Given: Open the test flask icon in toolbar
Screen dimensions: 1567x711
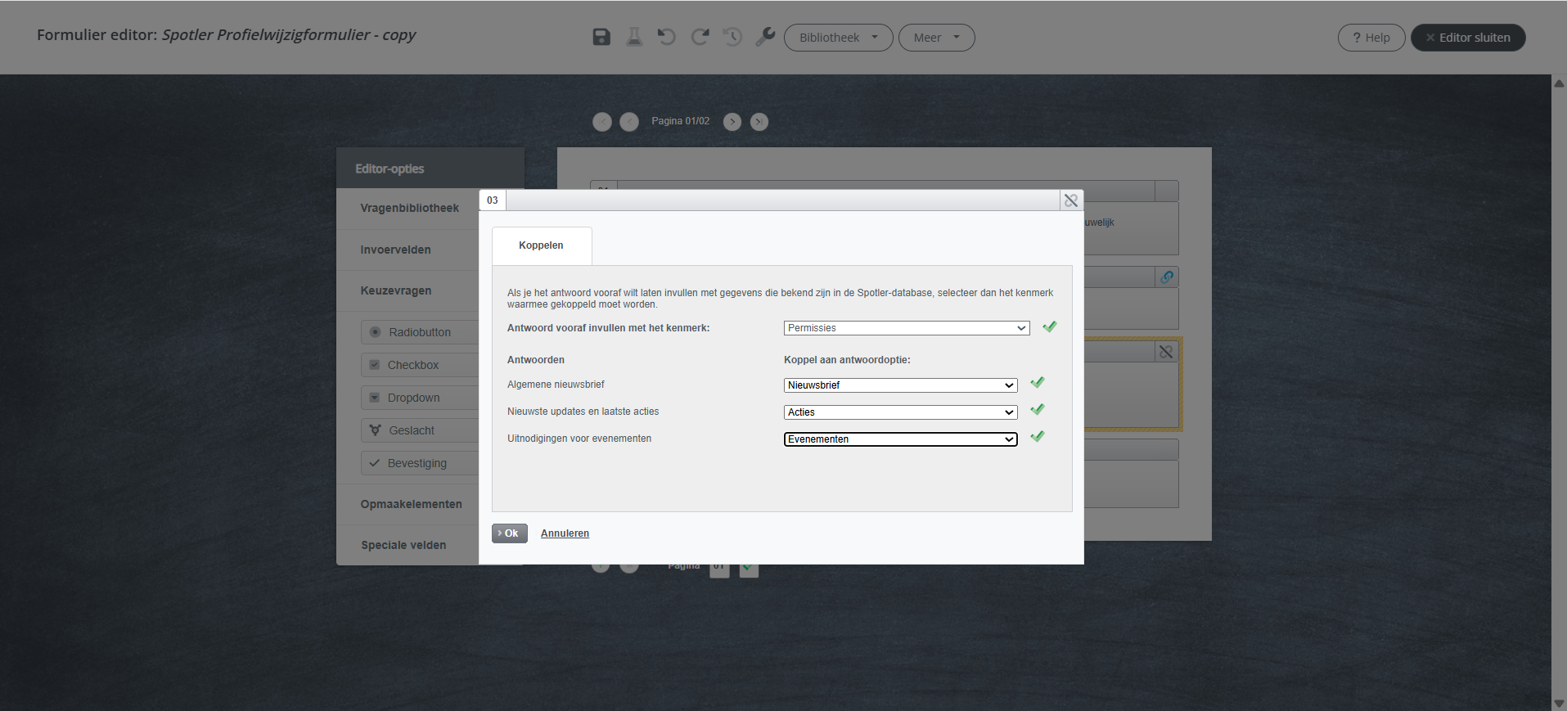Looking at the screenshot, I should click(634, 37).
